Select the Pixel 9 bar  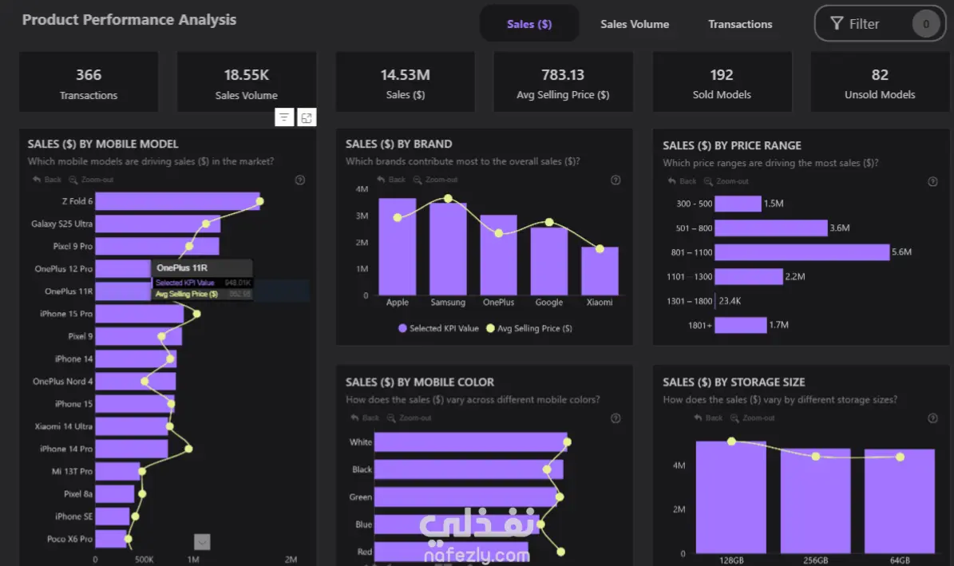pyautogui.click(x=139, y=337)
